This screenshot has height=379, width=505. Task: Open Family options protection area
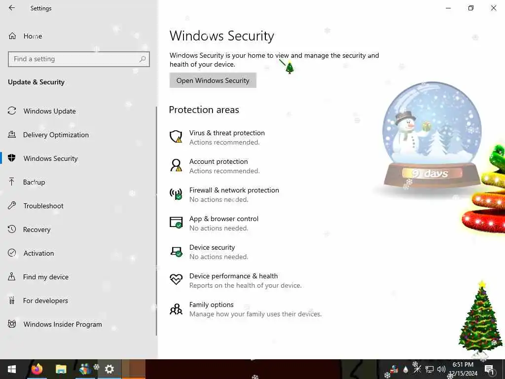246,309
